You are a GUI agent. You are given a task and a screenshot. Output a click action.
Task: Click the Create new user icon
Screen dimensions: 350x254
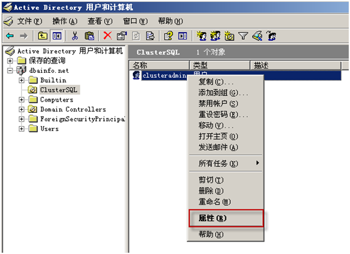tap(202, 36)
